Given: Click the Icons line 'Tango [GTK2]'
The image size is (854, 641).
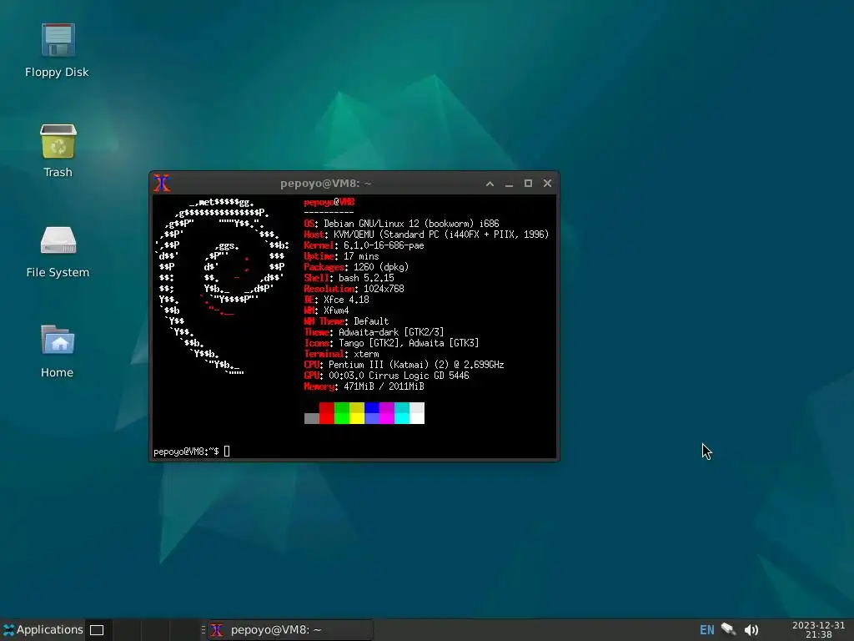Looking at the screenshot, I should [392, 343].
